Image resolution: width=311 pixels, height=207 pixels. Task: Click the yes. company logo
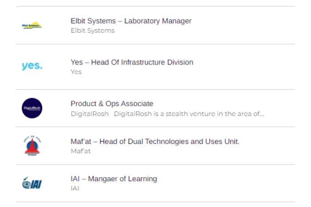coord(32,66)
